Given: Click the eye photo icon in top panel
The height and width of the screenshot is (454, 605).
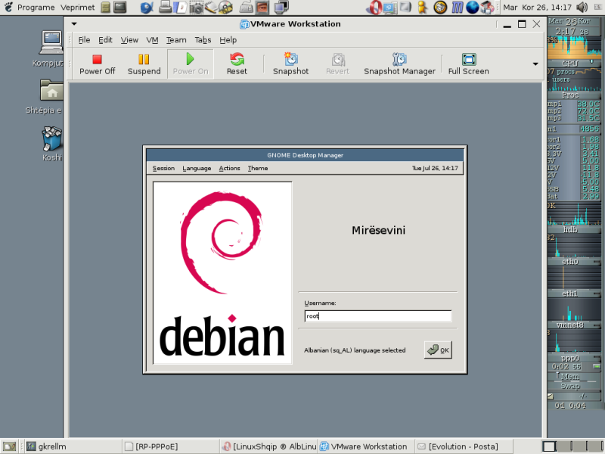Looking at the screenshot, I should [262, 8].
